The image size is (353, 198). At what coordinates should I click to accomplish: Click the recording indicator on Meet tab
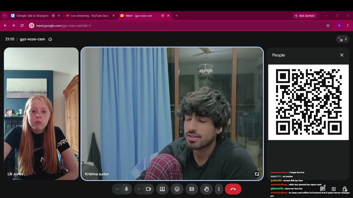coord(163,16)
